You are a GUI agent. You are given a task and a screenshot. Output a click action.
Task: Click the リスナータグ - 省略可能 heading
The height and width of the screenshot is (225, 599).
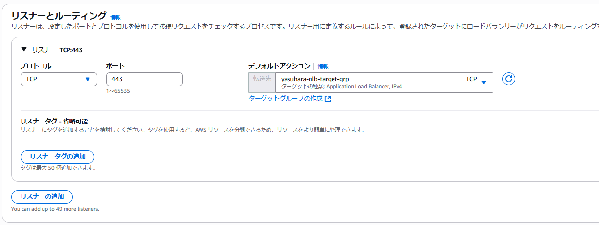tap(57, 121)
